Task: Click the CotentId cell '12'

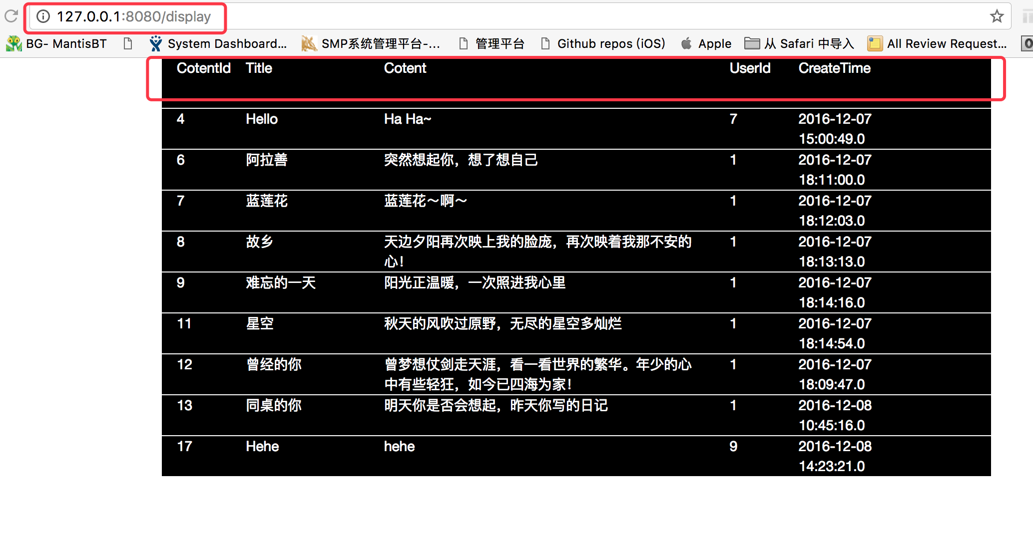Action: point(184,364)
